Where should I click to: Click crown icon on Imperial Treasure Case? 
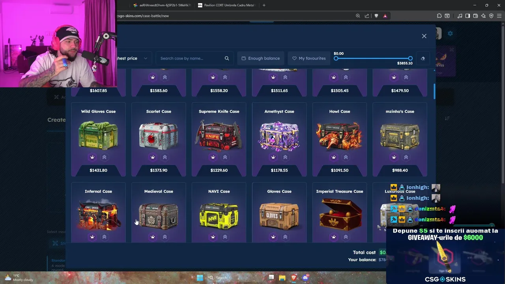point(334,237)
